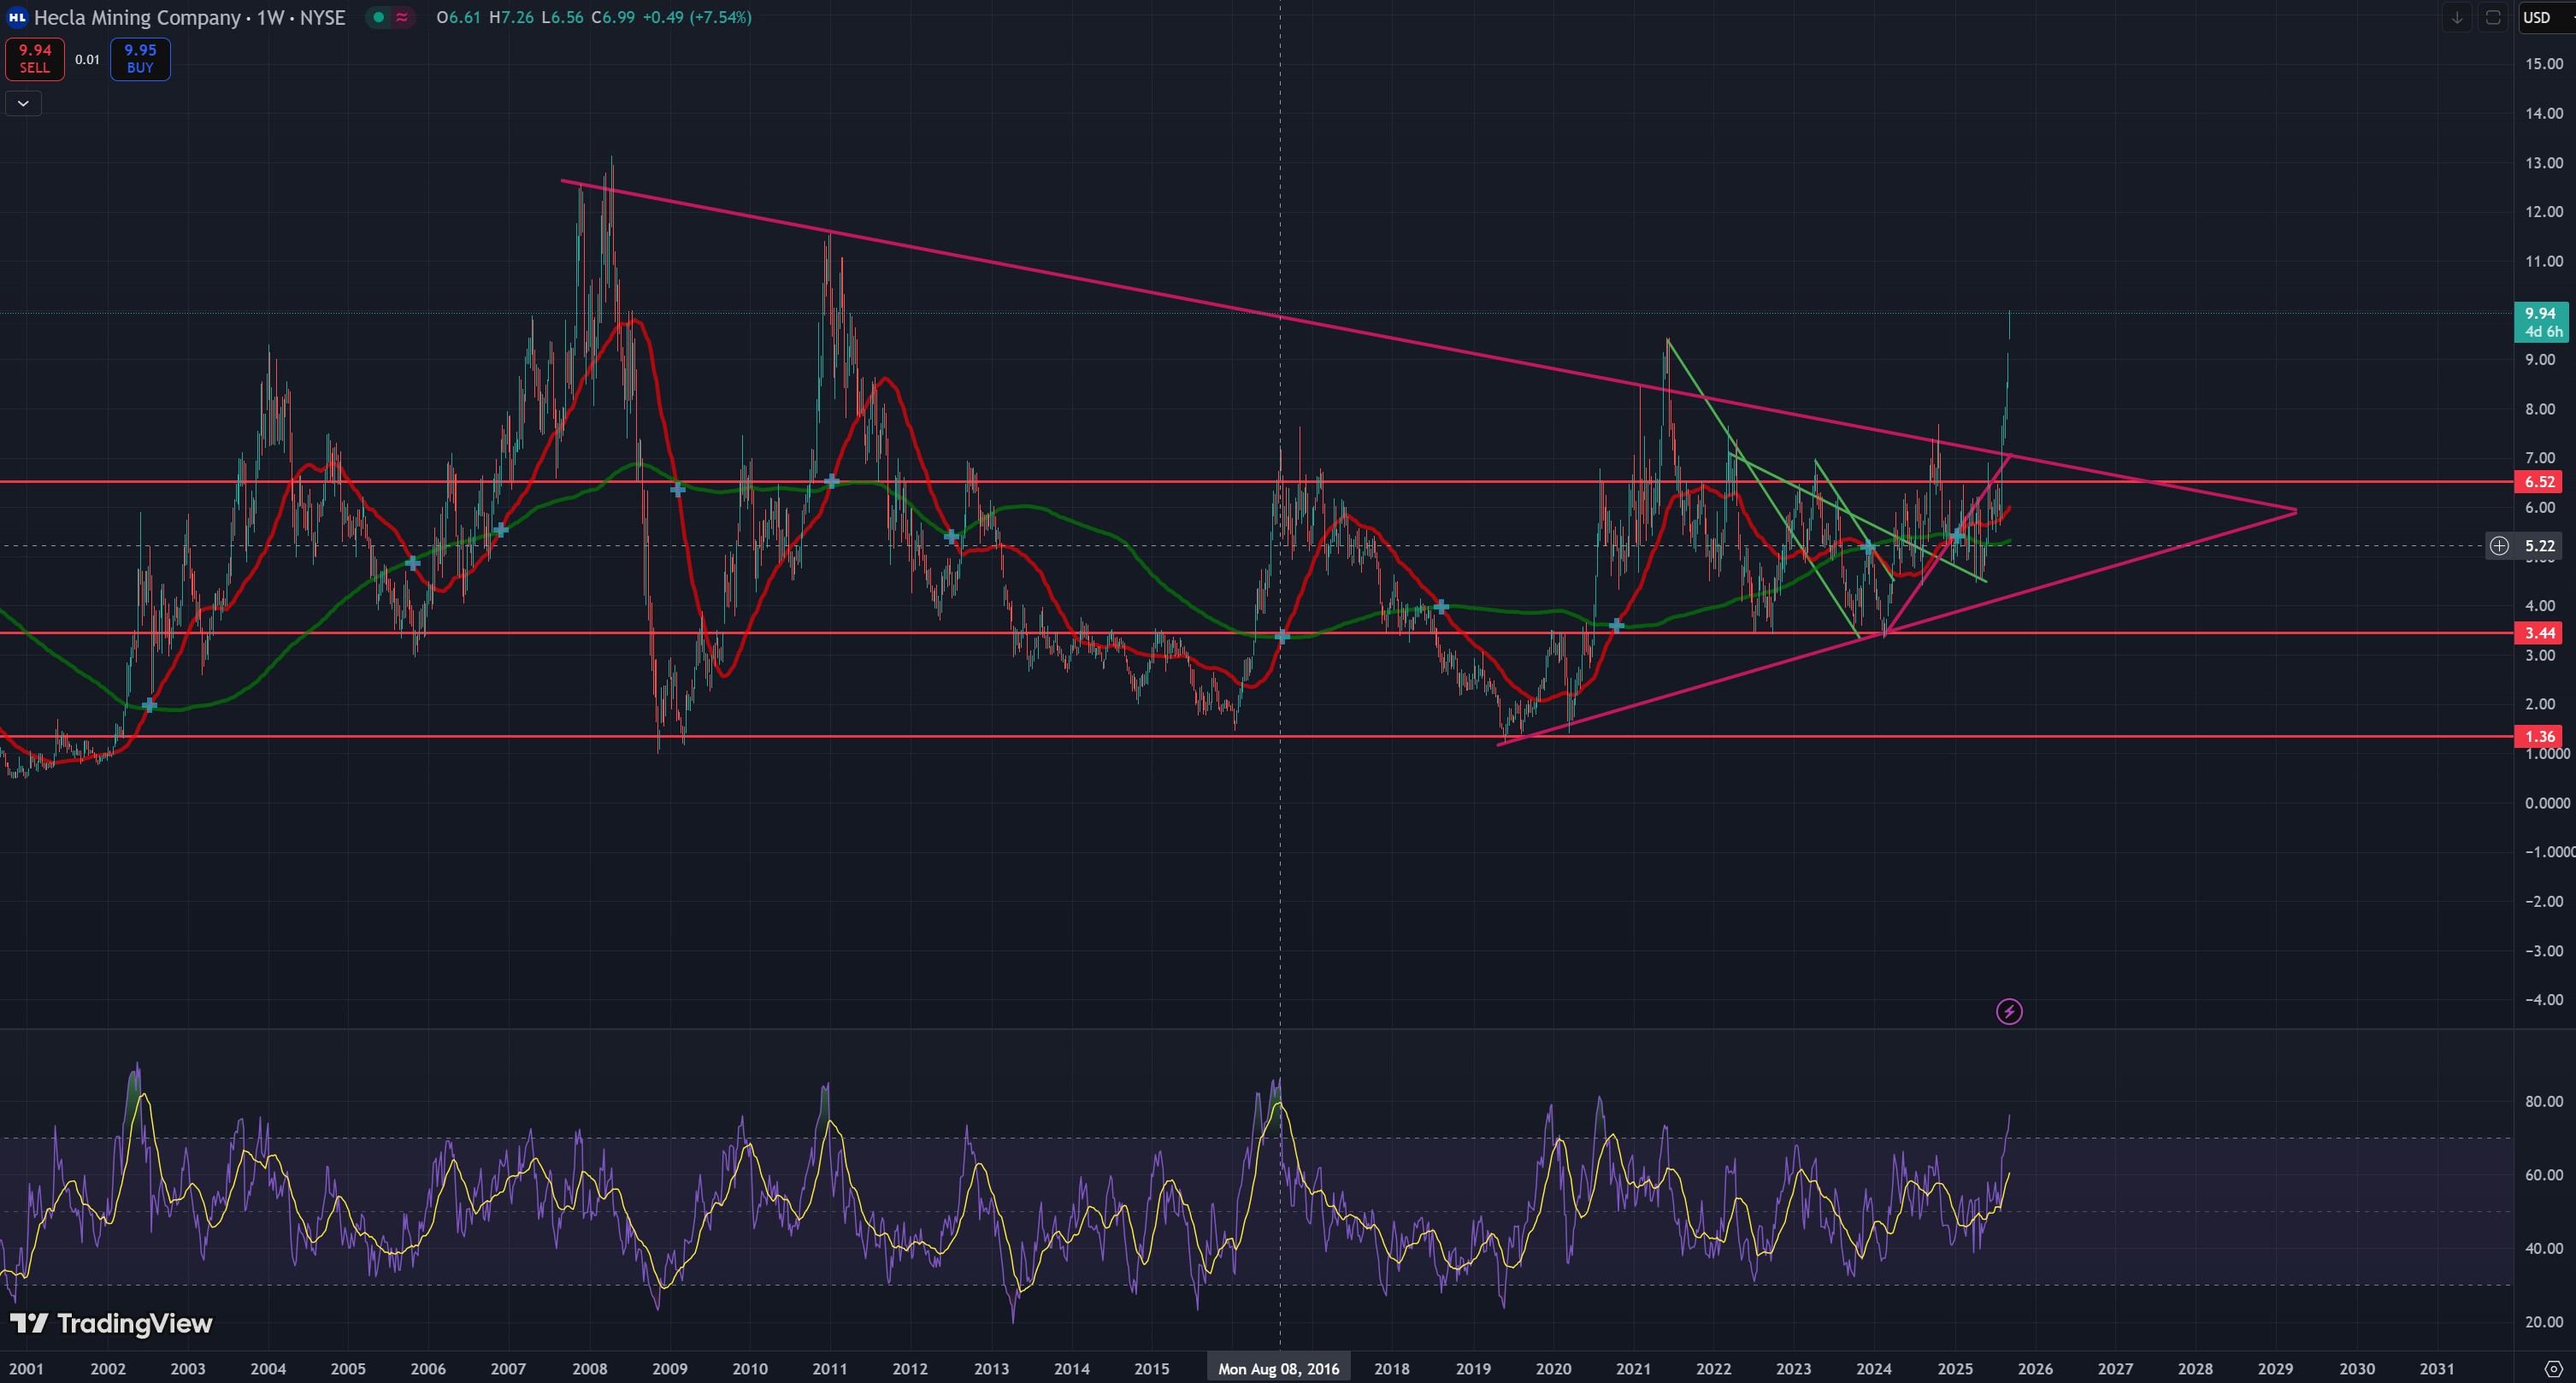Click the 9.95 BUY button
2576x1383 pixels.
tap(140, 59)
